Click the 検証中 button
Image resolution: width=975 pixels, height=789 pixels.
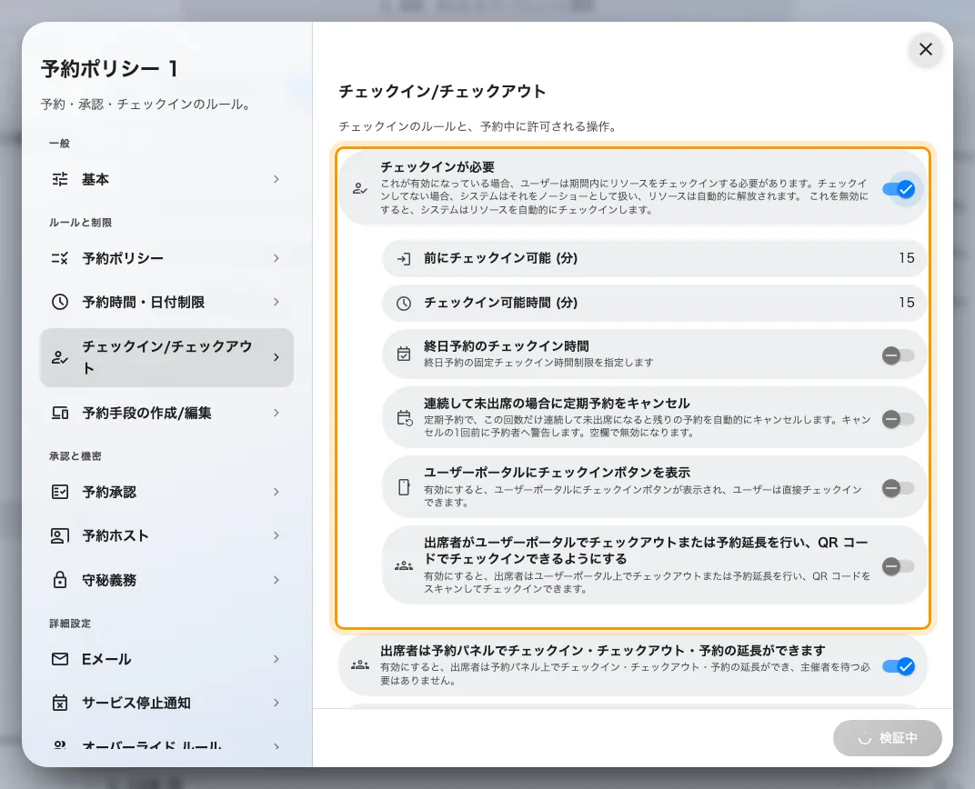click(888, 738)
